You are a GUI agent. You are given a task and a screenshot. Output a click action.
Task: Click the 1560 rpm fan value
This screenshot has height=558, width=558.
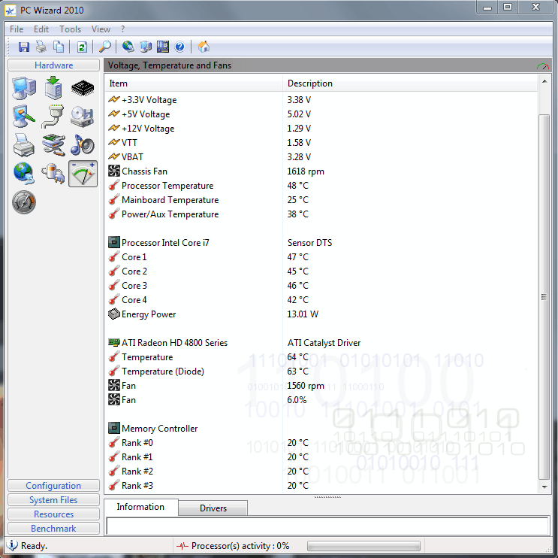pyautogui.click(x=306, y=386)
